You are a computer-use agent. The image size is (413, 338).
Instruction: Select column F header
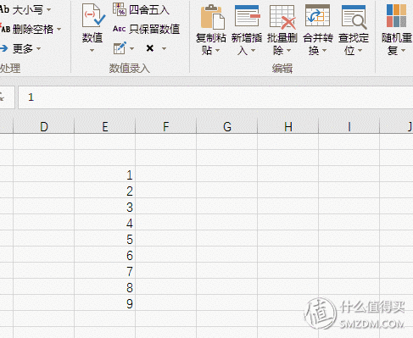(x=166, y=126)
